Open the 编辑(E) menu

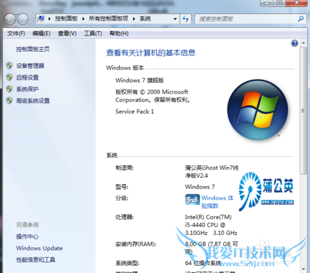click(42, 34)
